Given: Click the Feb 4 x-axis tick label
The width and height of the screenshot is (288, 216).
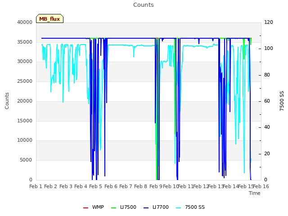Looking at the screenshot, I should [81, 186].
